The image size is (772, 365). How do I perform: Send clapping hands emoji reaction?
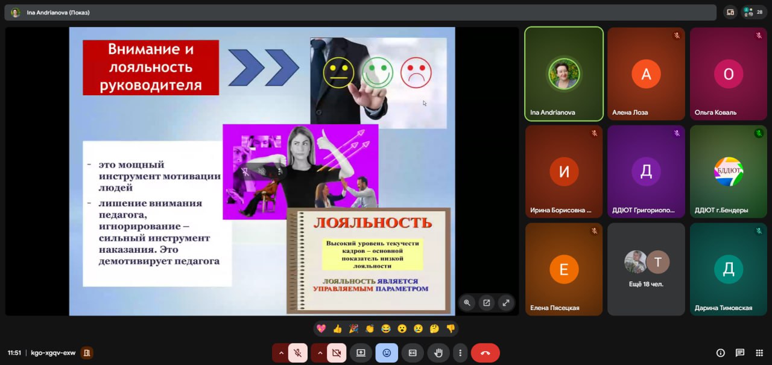point(369,329)
